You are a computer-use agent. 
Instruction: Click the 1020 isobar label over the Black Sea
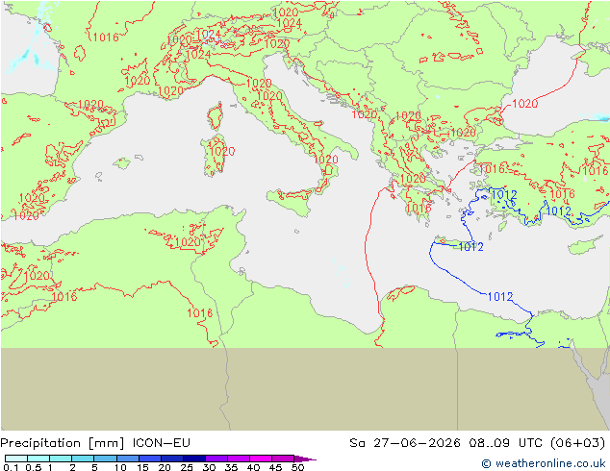click(524, 104)
